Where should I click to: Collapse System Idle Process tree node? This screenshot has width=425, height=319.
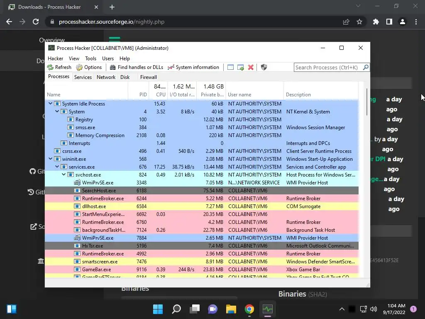pos(50,103)
